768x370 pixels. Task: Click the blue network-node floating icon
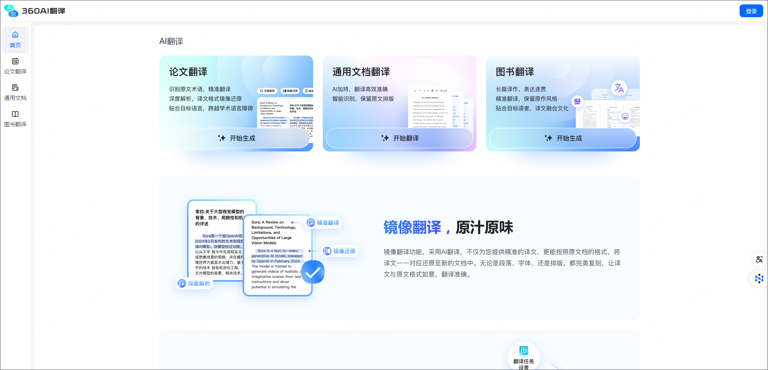click(759, 278)
